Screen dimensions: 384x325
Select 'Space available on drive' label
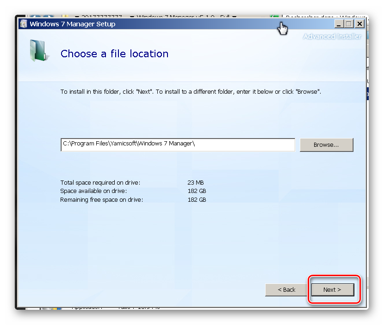[x=93, y=191]
